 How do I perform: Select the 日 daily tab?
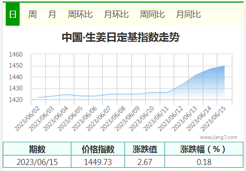point(13,14)
